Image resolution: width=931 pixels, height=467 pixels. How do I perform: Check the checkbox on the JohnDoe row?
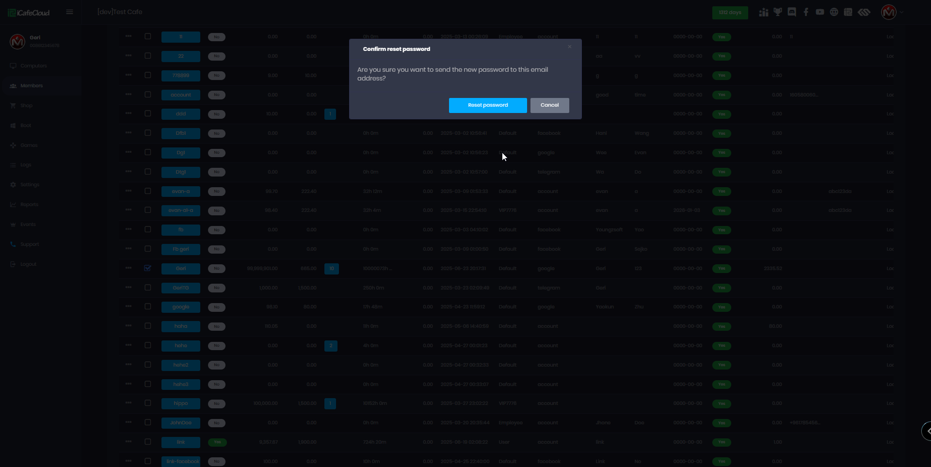[148, 422]
